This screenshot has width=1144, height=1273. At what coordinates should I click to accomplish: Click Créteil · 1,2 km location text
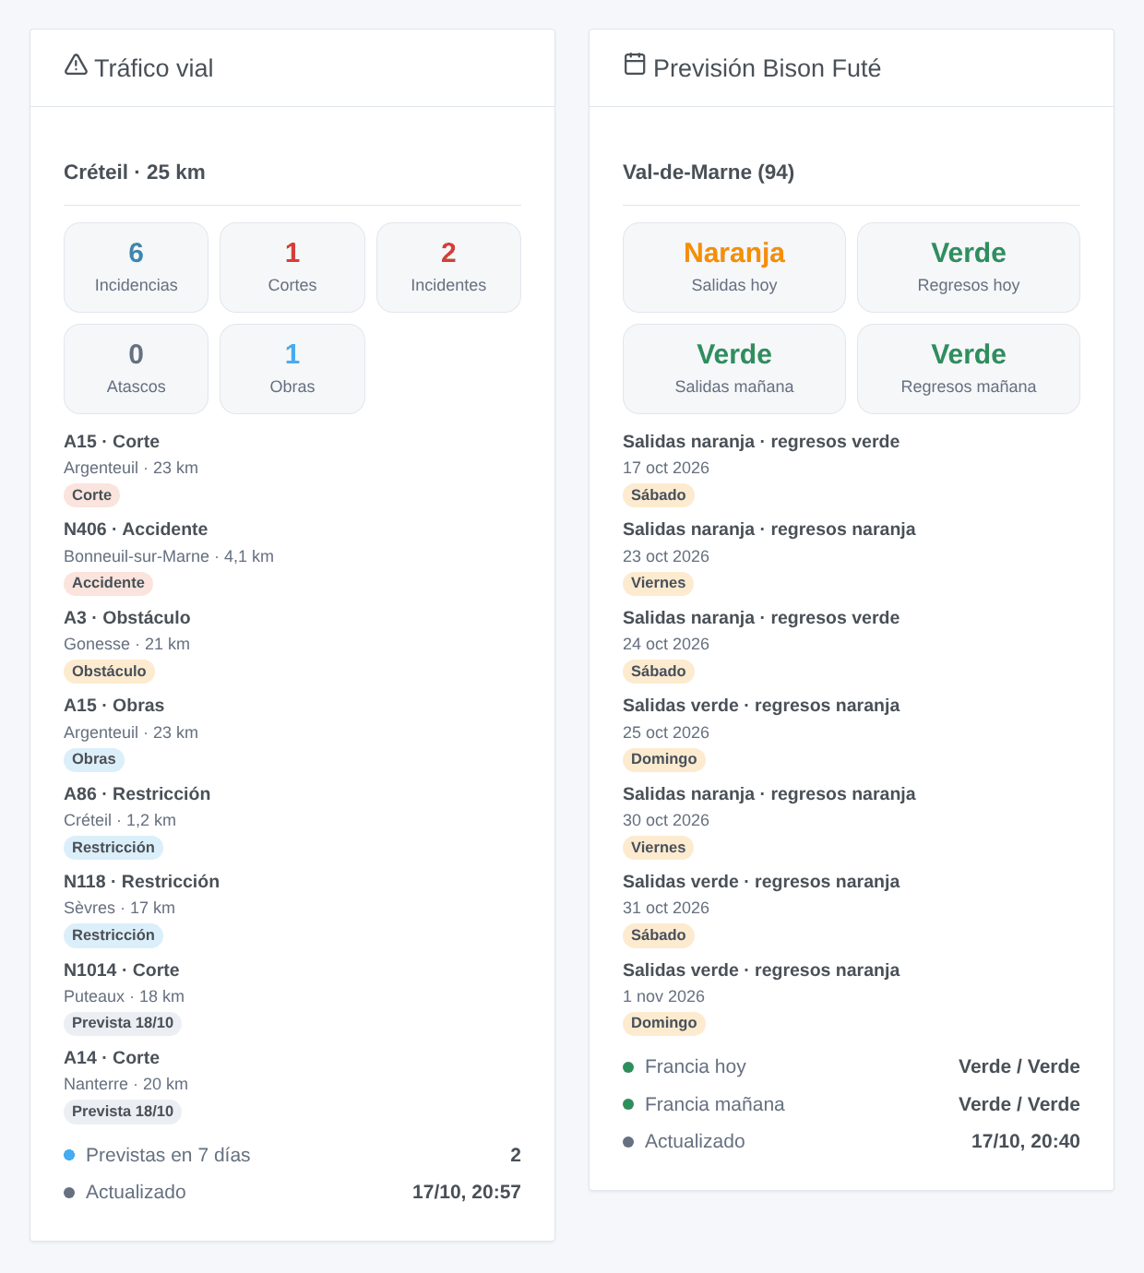pos(120,820)
